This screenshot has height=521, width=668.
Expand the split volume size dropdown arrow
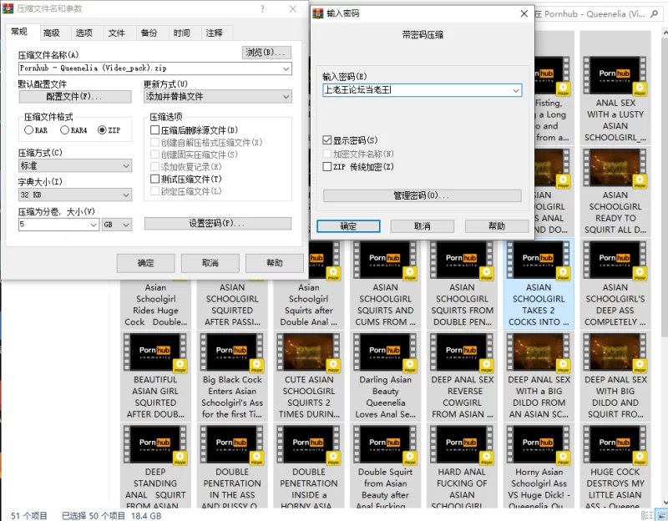click(x=94, y=225)
